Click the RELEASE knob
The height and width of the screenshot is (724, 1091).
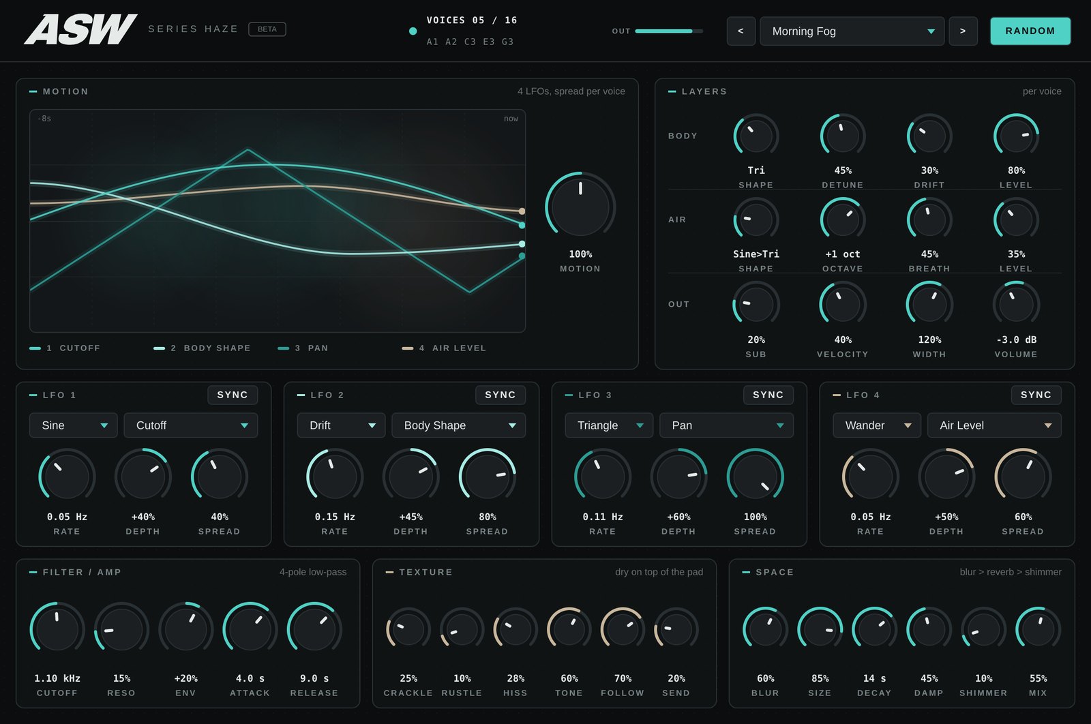tap(314, 629)
